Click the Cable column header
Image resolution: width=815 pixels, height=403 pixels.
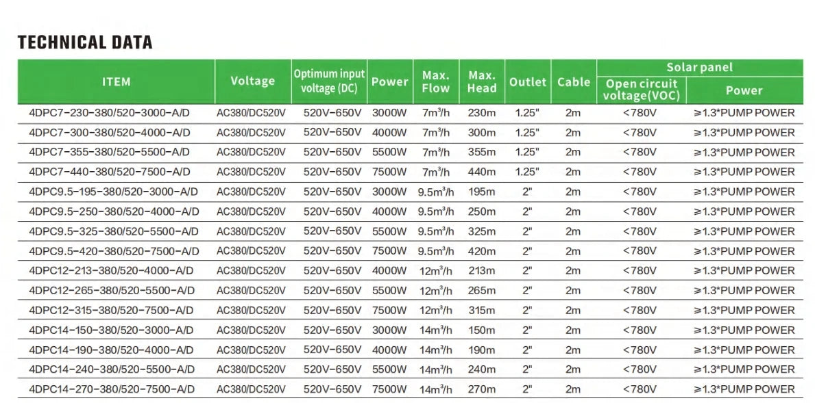[574, 82]
